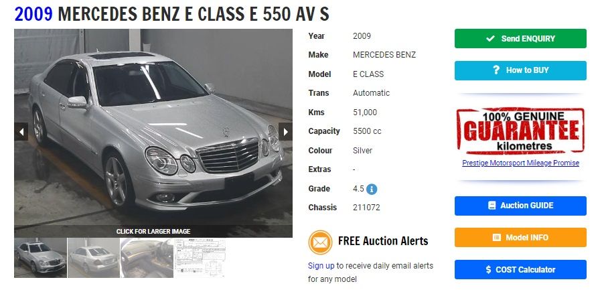Open the Model INFO orange button
The height and width of the screenshot is (296, 602).
point(520,237)
